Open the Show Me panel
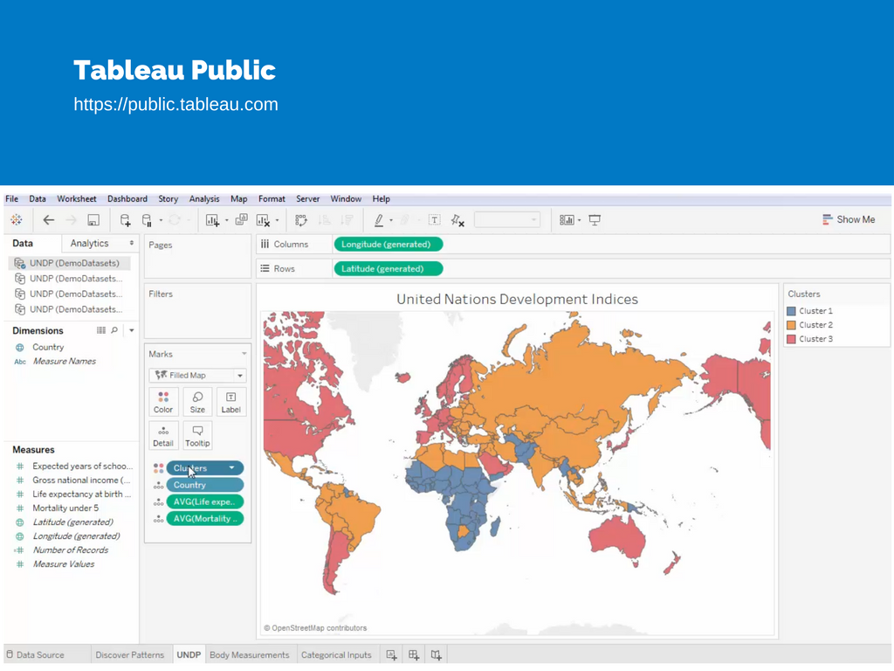This screenshot has height=671, width=894. point(849,219)
